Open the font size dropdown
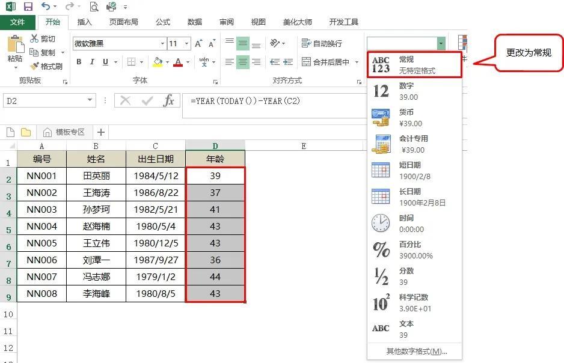This screenshot has height=363, width=564. [186, 43]
